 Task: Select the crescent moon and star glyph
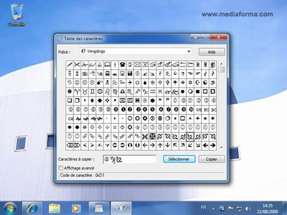point(198,83)
